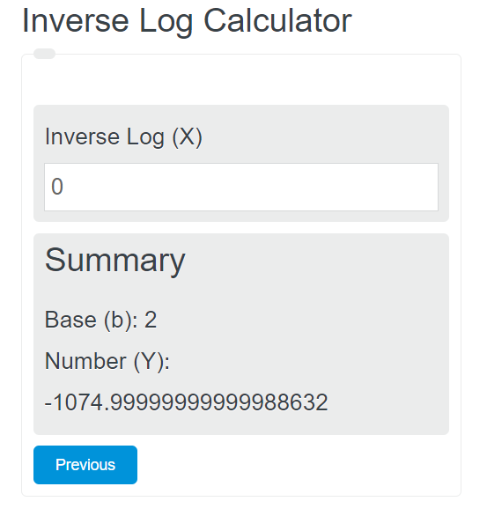Click the base value 2 in the summary
The image size is (487, 516).
pyautogui.click(x=151, y=320)
